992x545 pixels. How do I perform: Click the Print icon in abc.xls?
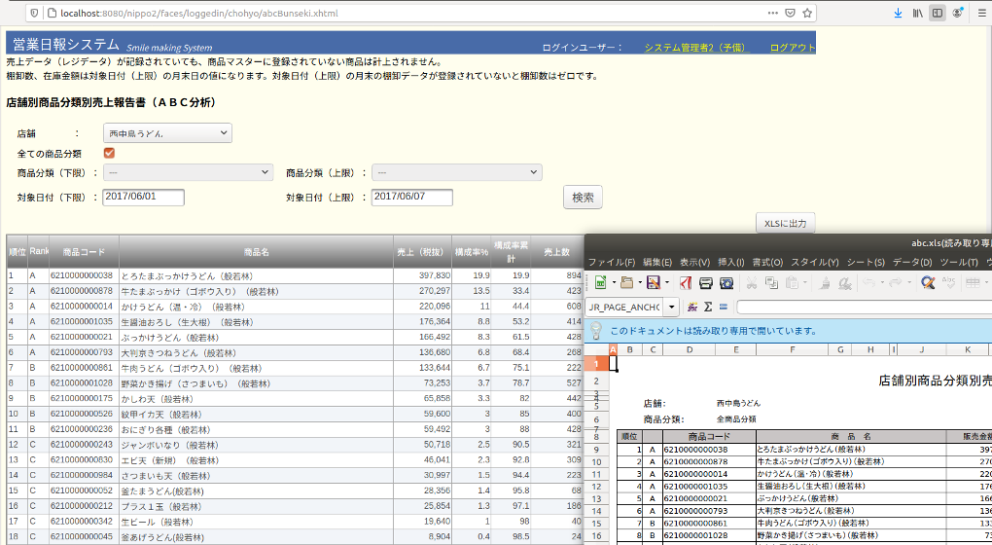point(706,283)
